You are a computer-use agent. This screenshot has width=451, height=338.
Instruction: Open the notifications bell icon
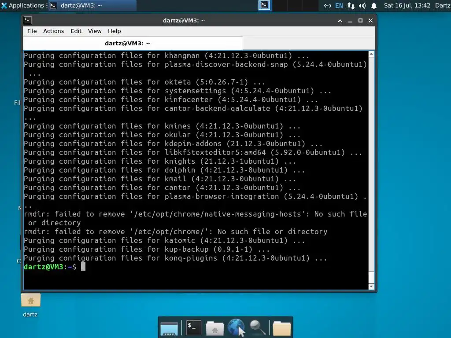pyautogui.click(x=373, y=5)
